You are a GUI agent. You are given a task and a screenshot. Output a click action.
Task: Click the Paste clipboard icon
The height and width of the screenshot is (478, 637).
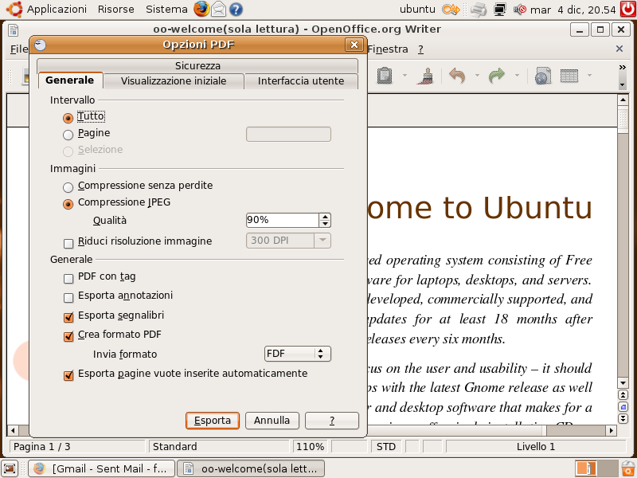[385, 76]
